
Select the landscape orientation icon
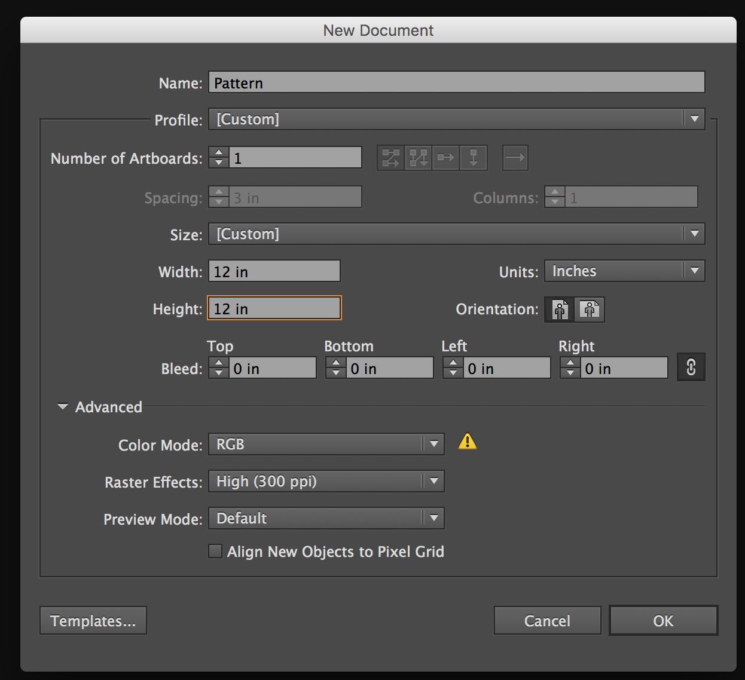pos(590,310)
